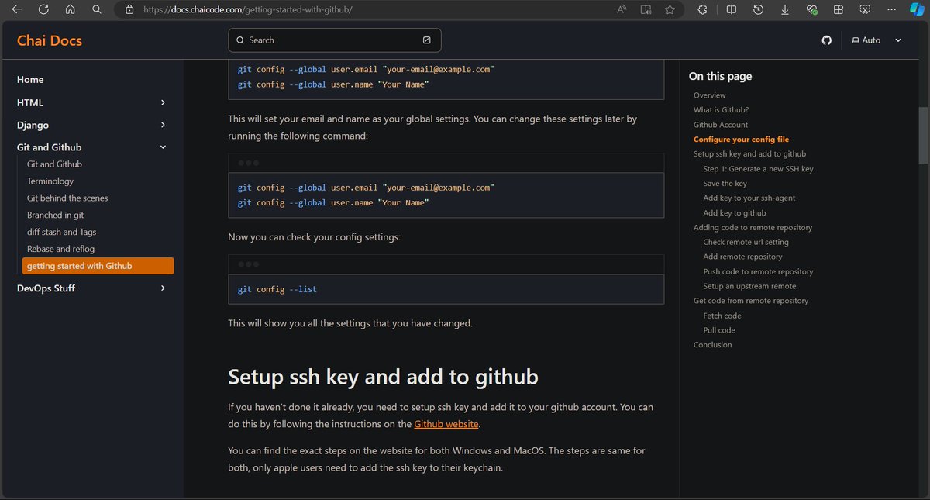Open Branched in git page
This screenshot has height=500, width=930.
pos(56,216)
